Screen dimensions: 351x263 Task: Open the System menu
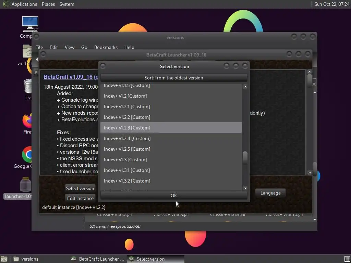[67, 4]
